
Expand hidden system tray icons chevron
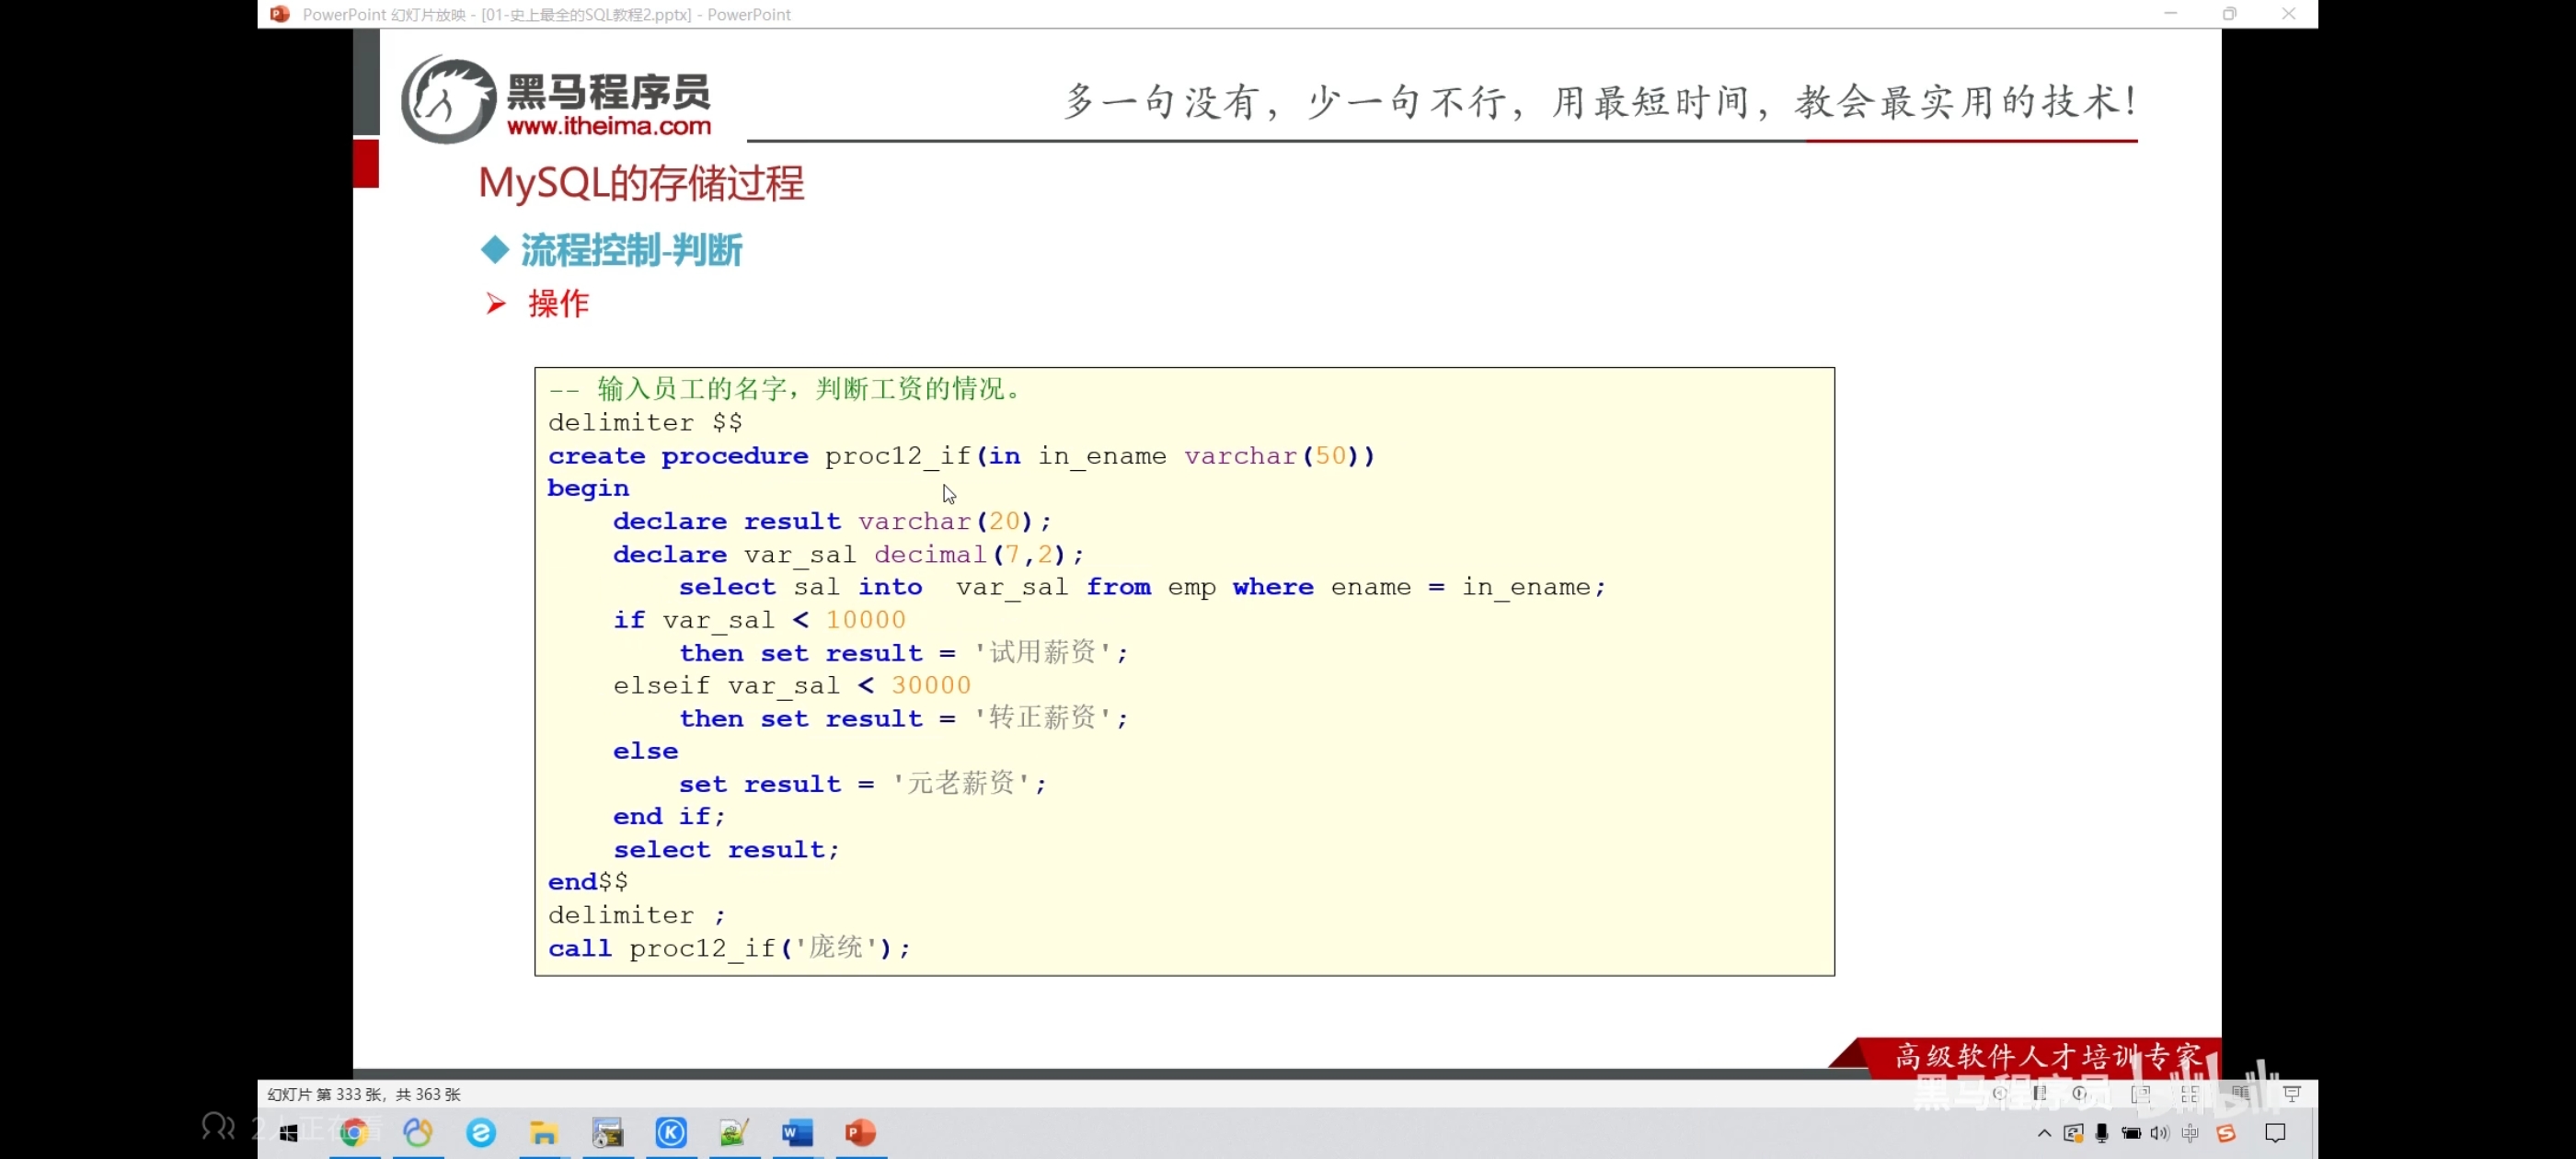point(2044,1133)
